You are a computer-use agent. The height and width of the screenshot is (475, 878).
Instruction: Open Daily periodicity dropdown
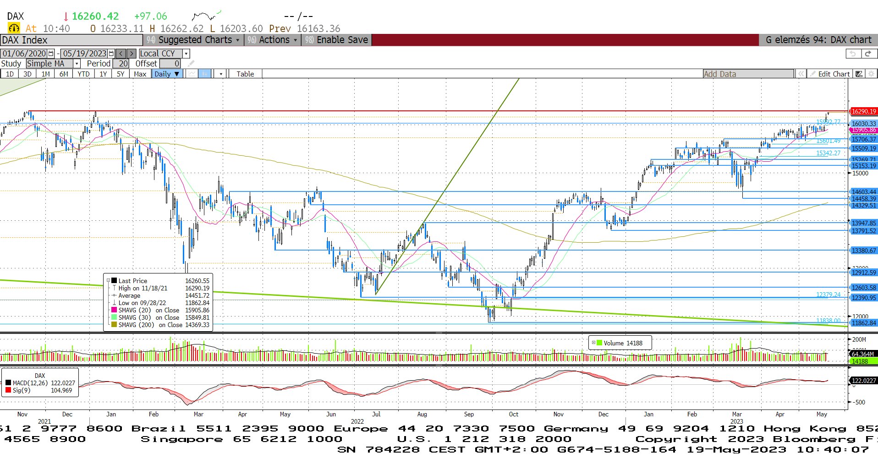tap(167, 74)
